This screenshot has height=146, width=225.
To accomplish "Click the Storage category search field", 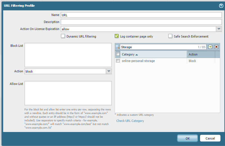I will click(x=163, y=47).
